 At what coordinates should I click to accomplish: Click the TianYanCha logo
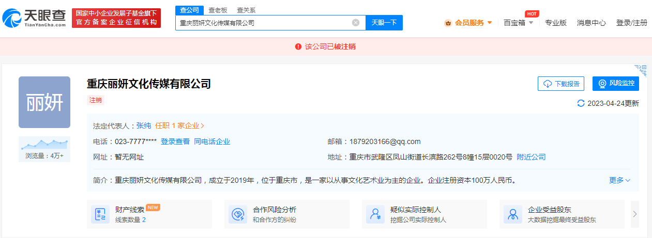(x=34, y=18)
